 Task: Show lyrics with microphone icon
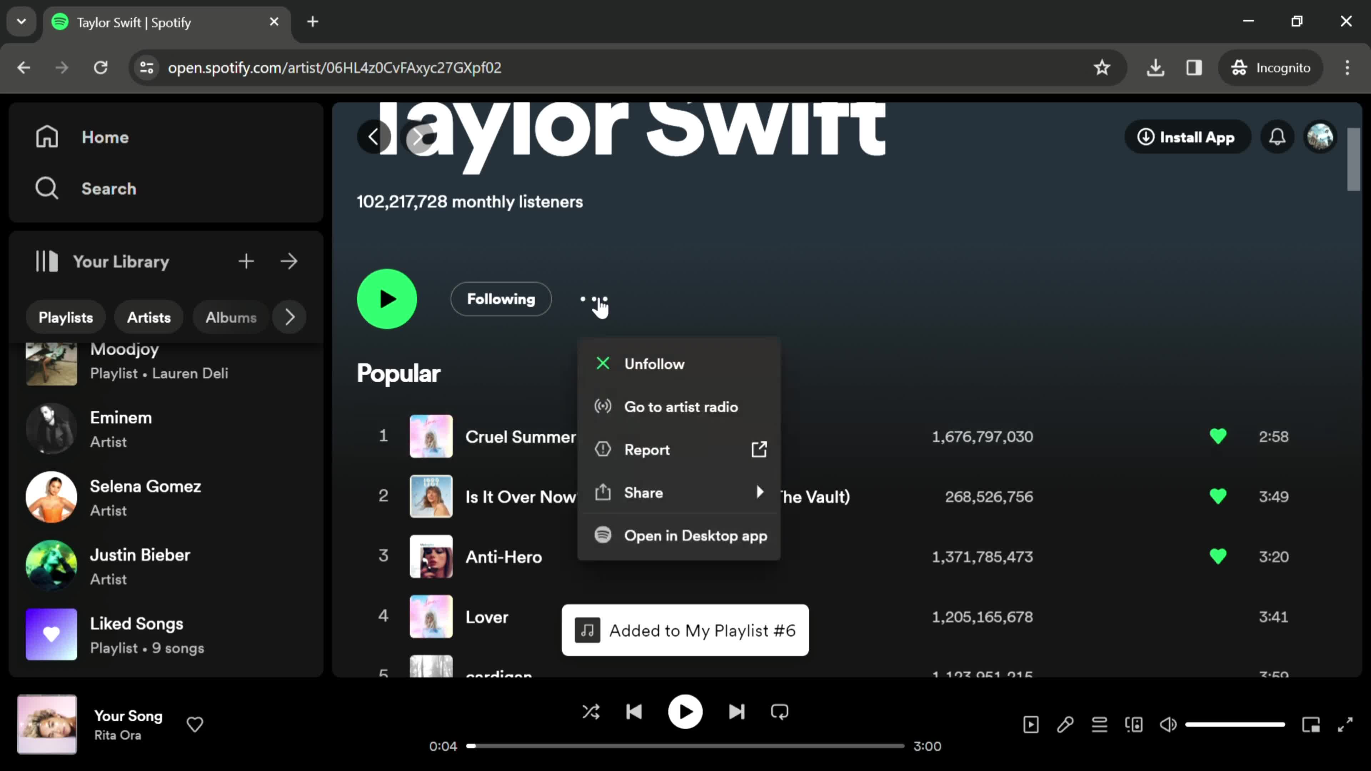(x=1065, y=725)
